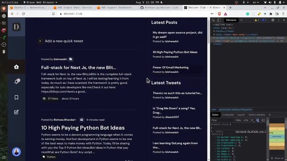Bookmark this page via the address bar icon
The width and height of the screenshot is (287, 161).
53,14
